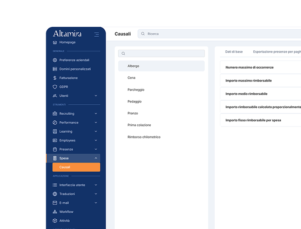Click the Domini personalizzati icon
Image resolution: width=301 pixels, height=229 pixels.
55,69
